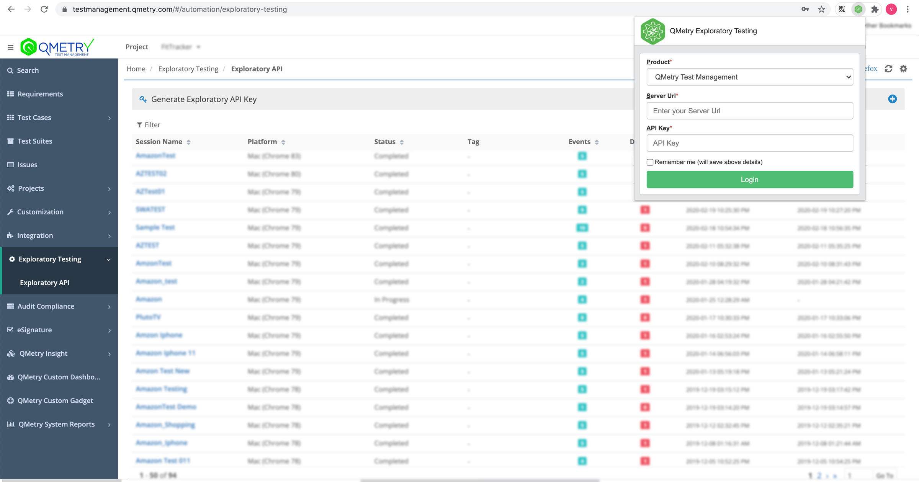This screenshot has width=919, height=482.
Task: Click the red defects badge in SWATEST row
Action: pos(645,210)
